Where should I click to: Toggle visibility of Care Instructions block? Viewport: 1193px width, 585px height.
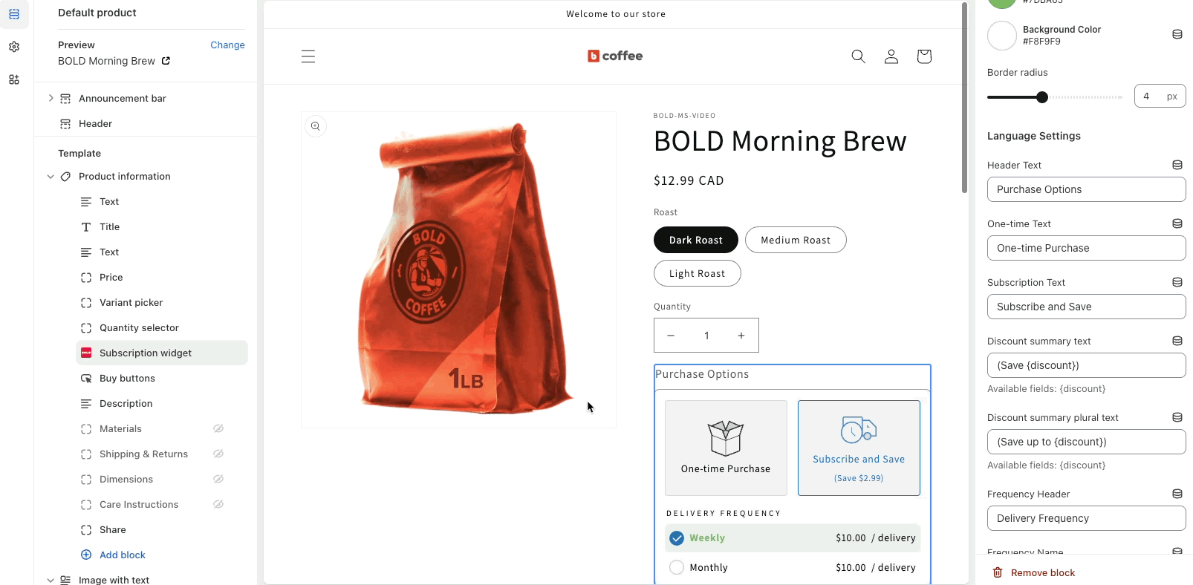pyautogui.click(x=218, y=504)
